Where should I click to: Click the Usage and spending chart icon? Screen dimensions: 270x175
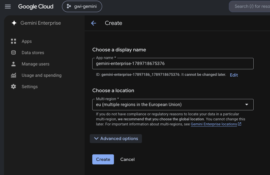(13, 75)
